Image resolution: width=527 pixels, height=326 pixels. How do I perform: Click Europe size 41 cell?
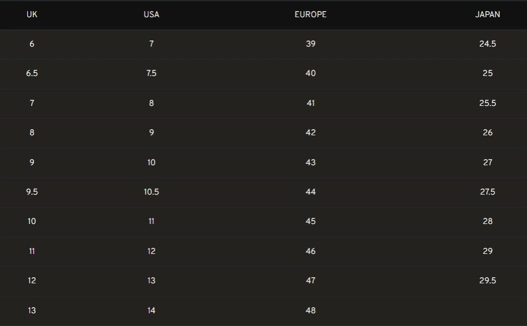pos(310,103)
